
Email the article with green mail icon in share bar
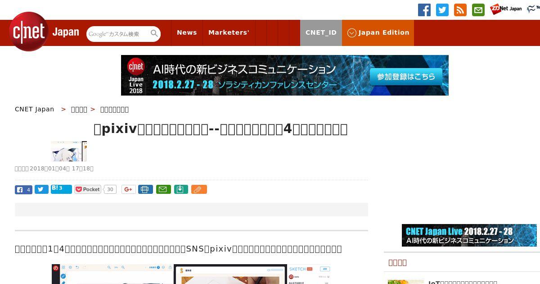point(164,189)
